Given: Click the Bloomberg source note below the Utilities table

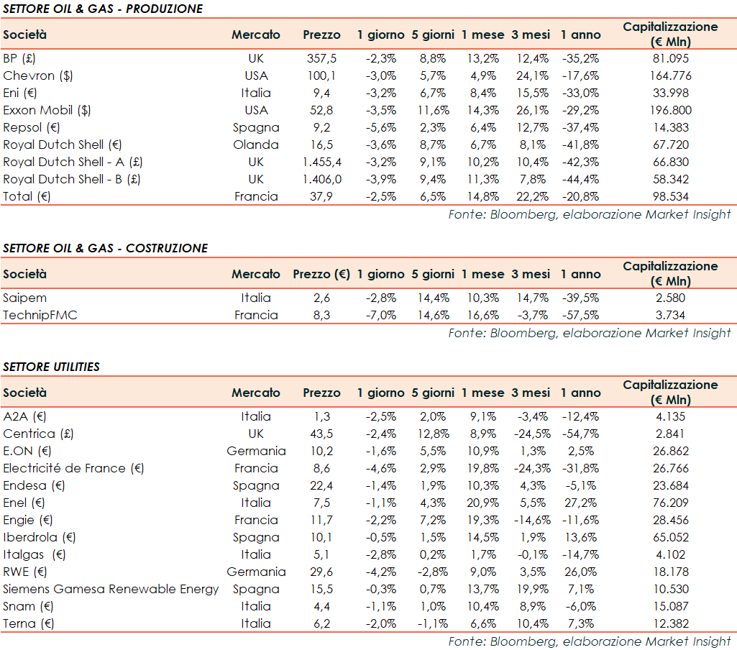Looking at the screenshot, I should click(x=589, y=641).
